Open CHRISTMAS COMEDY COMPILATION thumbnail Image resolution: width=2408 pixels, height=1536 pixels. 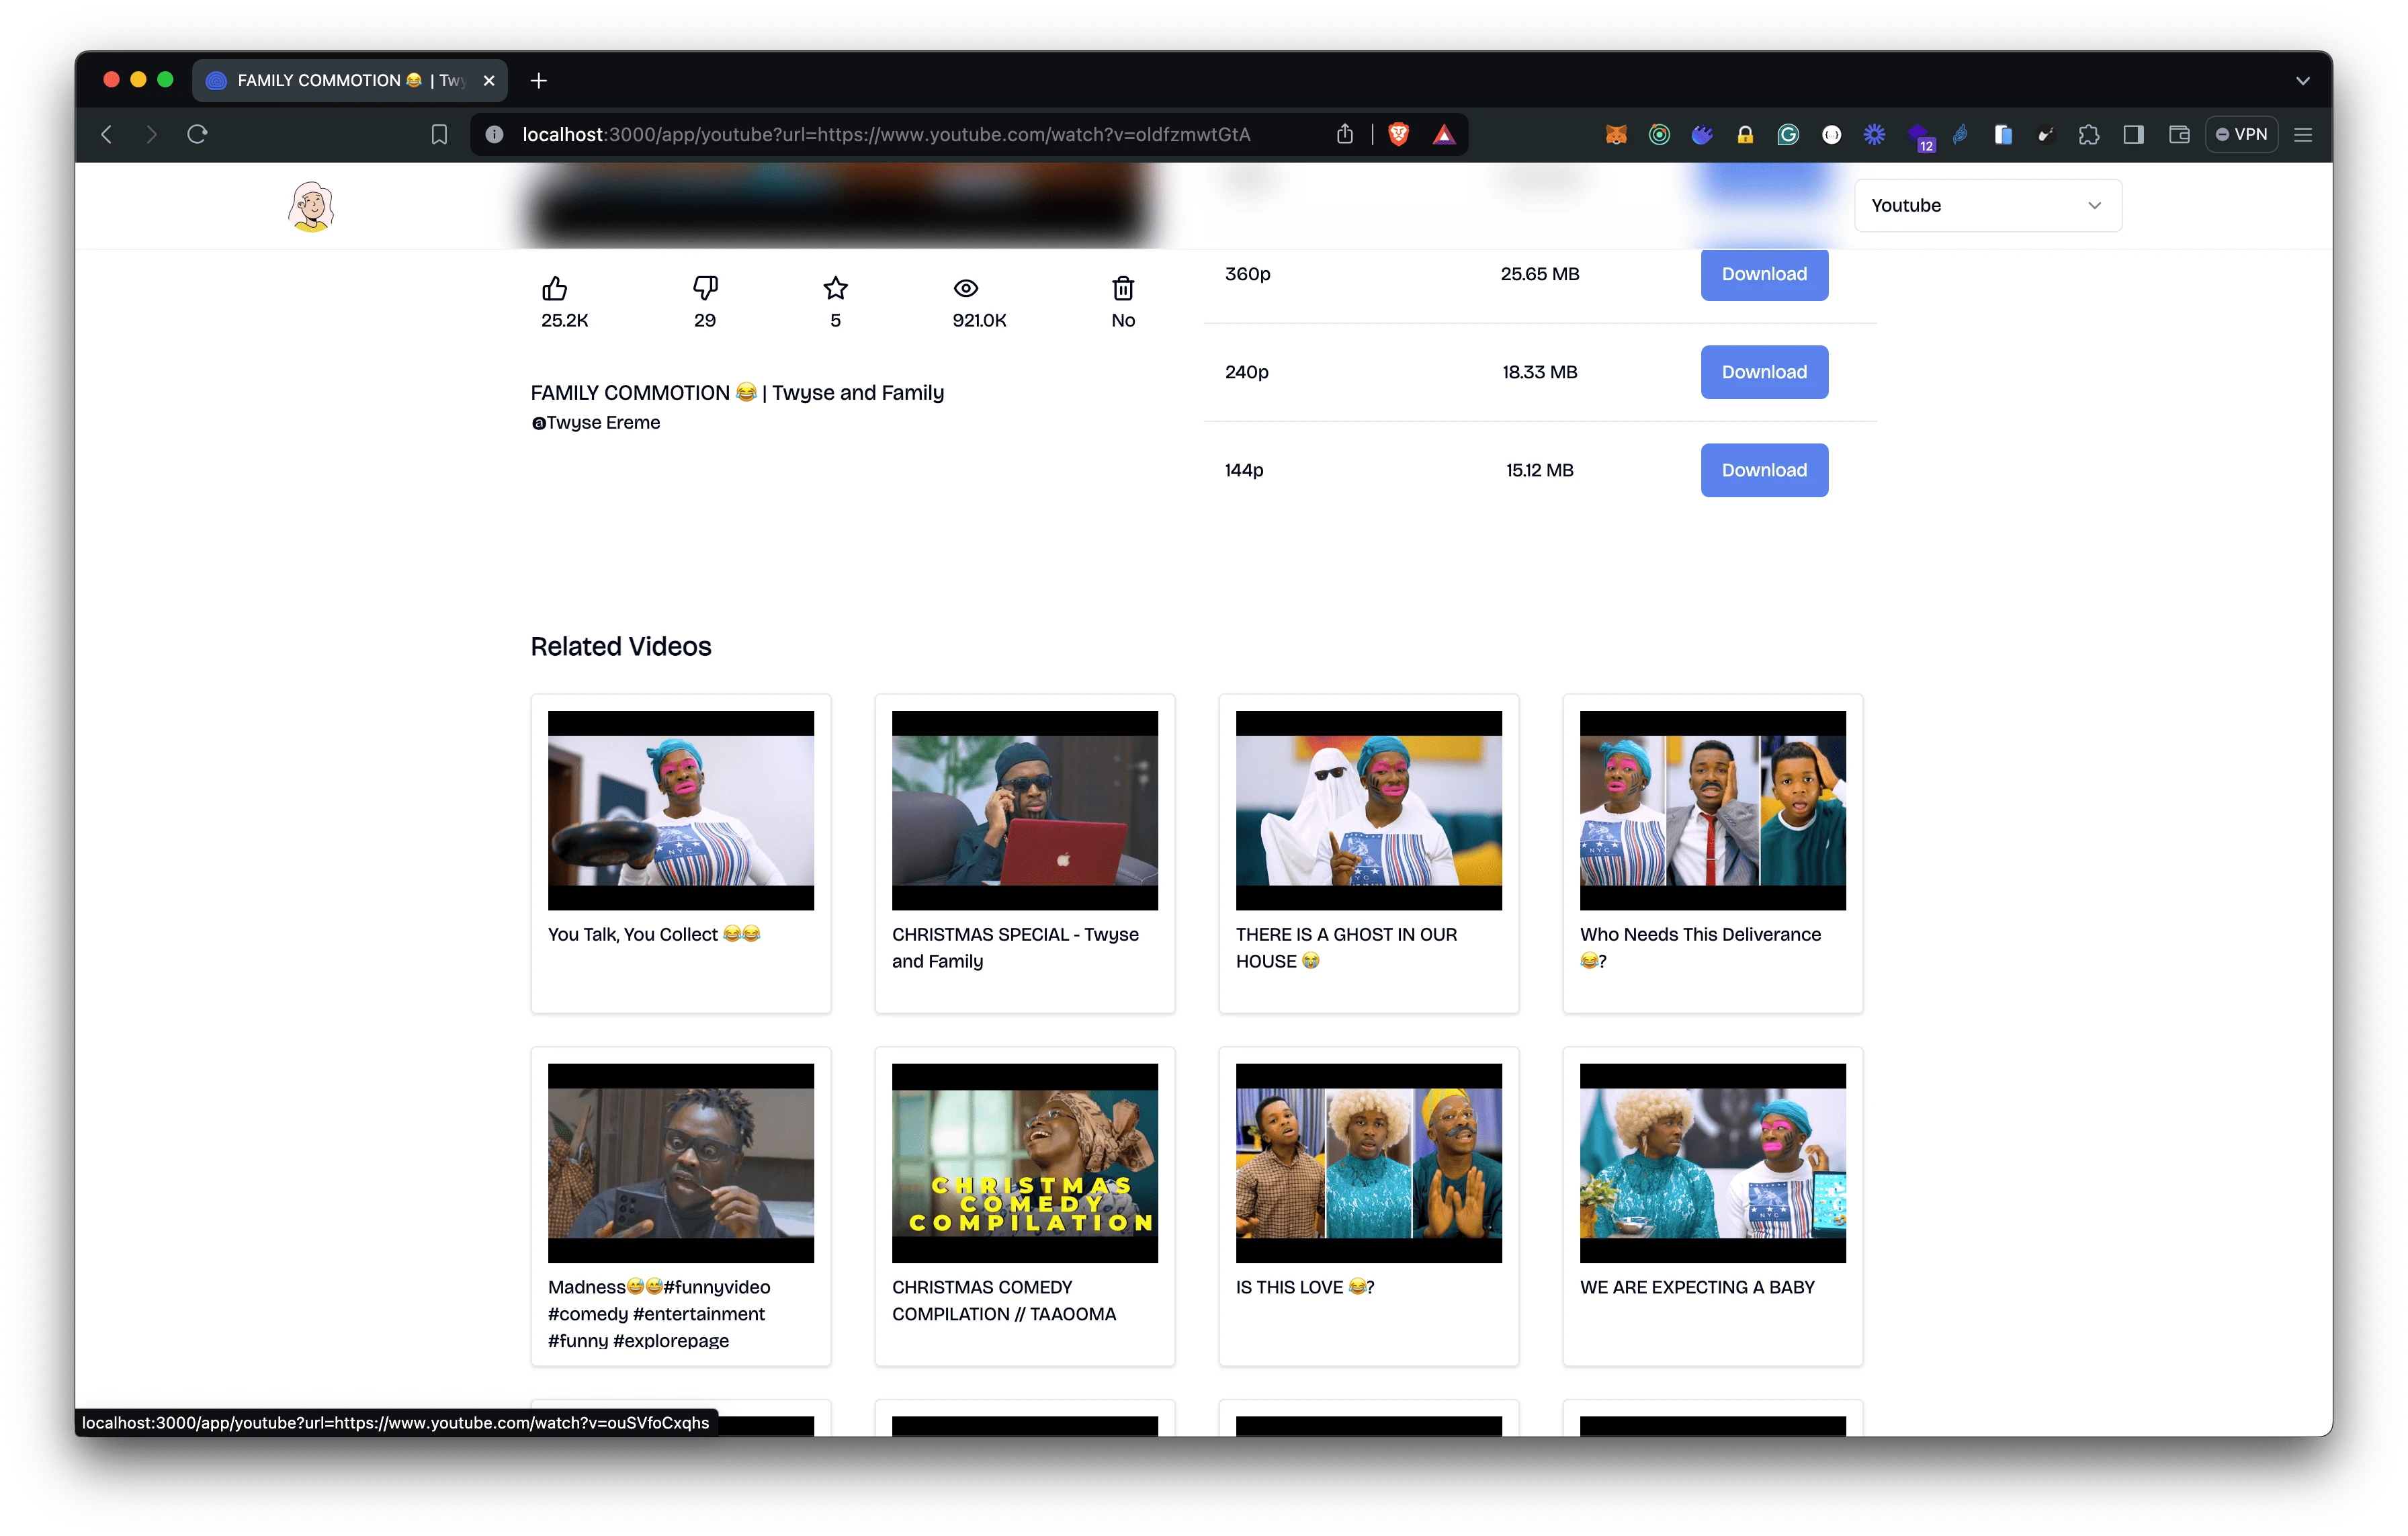(1024, 1163)
